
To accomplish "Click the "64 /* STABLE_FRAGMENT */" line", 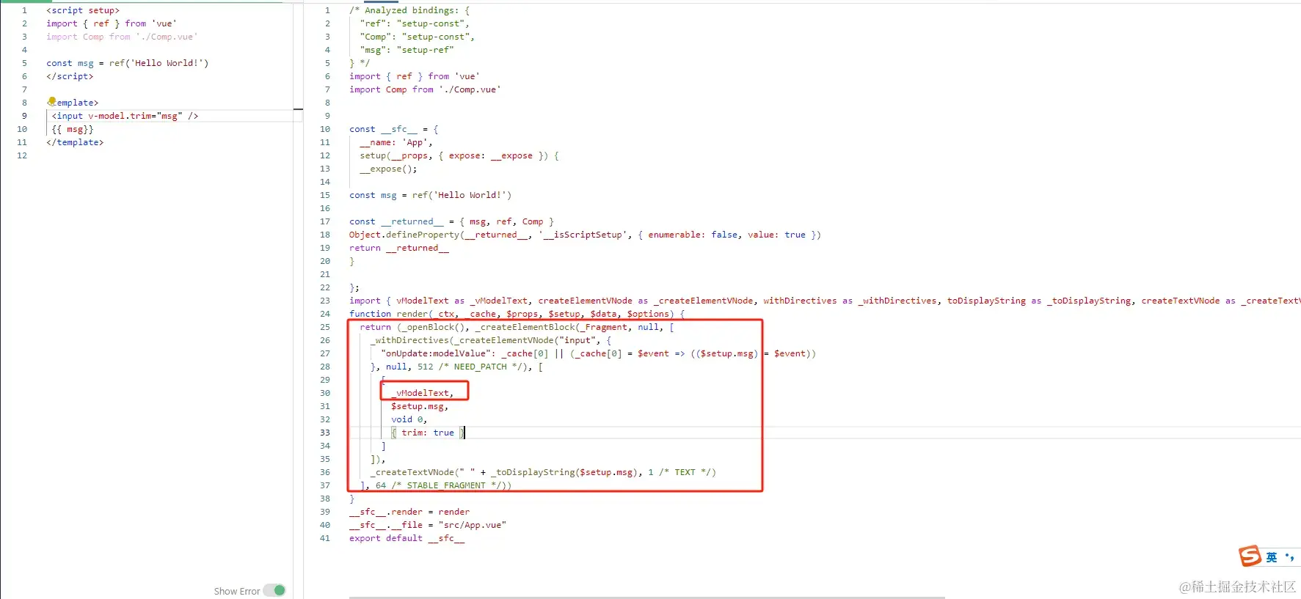I will click(436, 485).
